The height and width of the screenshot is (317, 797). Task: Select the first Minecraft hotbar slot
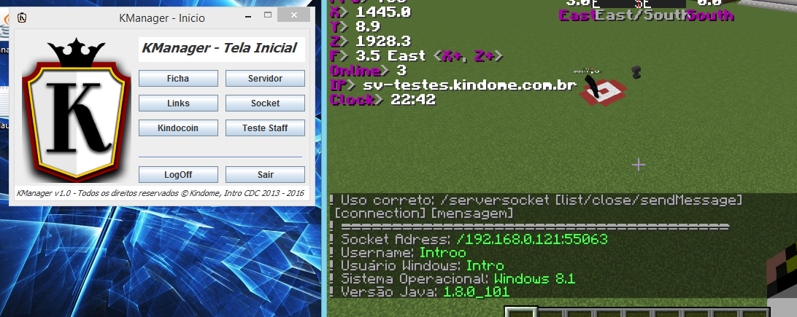tap(521, 311)
